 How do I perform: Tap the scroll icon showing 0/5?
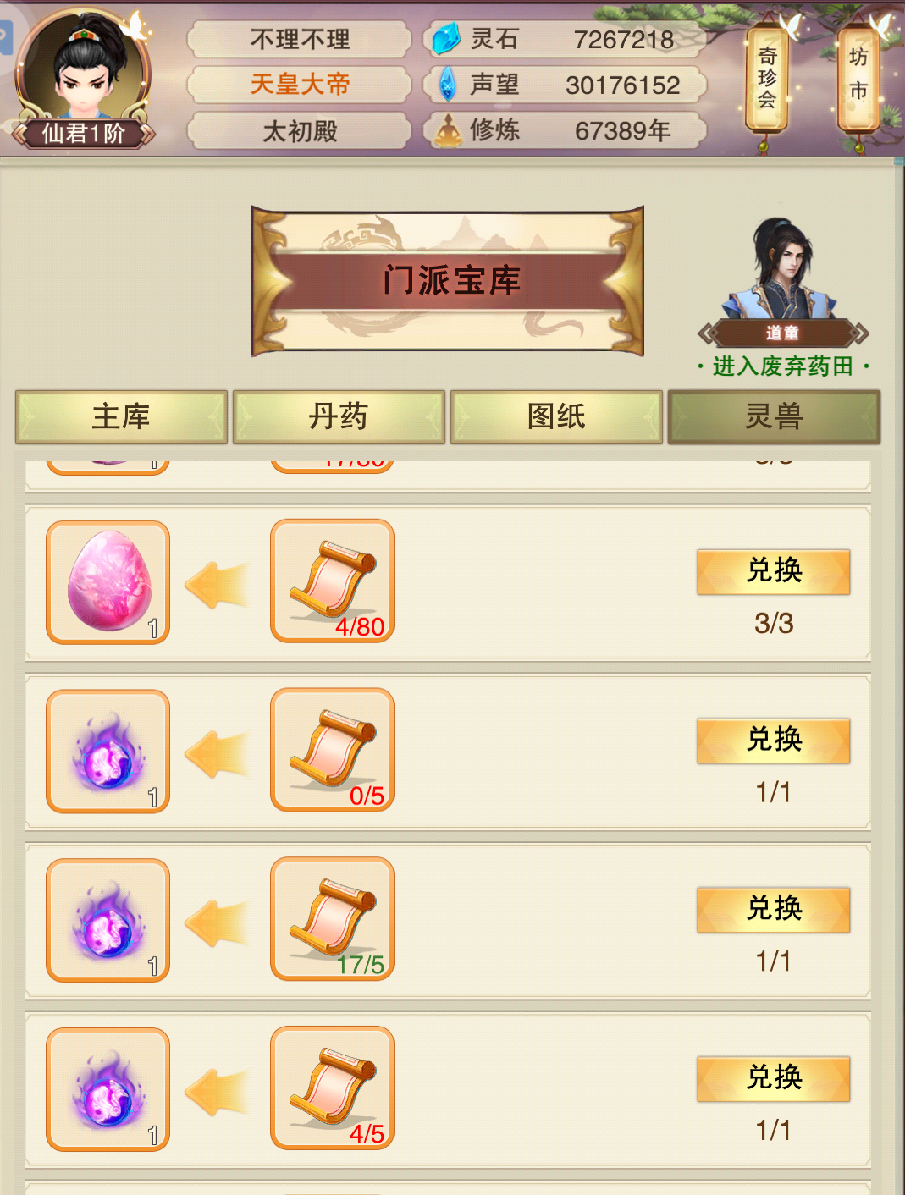pyautogui.click(x=333, y=750)
